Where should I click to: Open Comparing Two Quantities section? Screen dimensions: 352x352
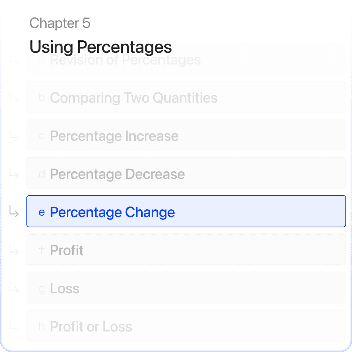[x=186, y=97]
